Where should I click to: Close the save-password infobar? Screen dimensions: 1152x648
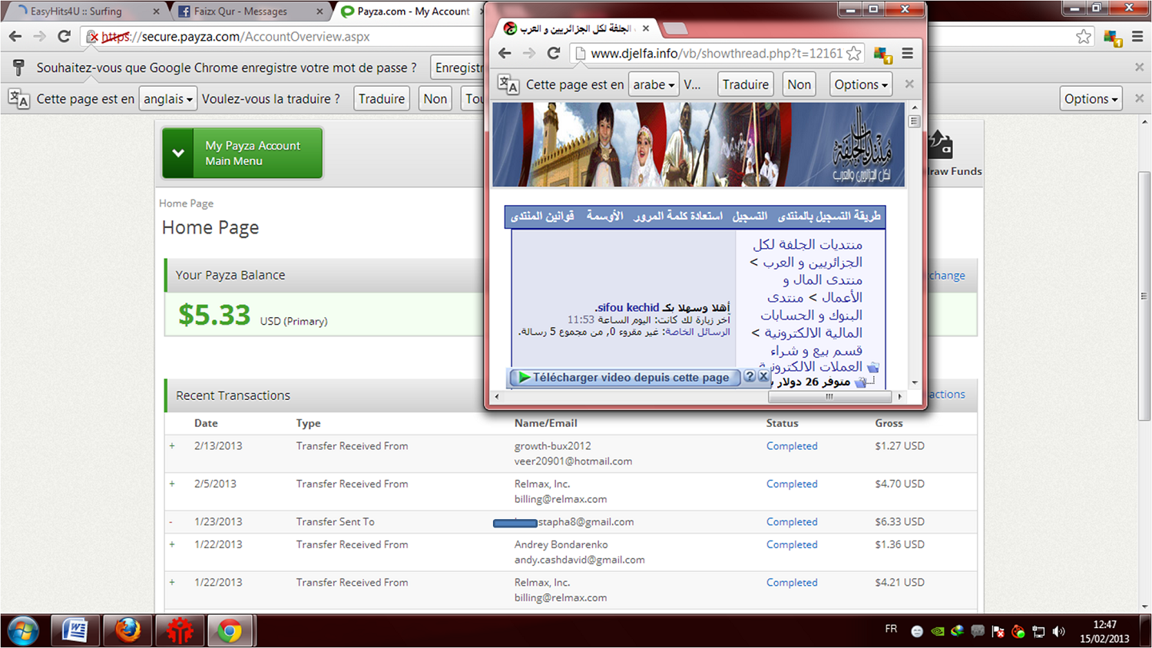coord(1140,68)
